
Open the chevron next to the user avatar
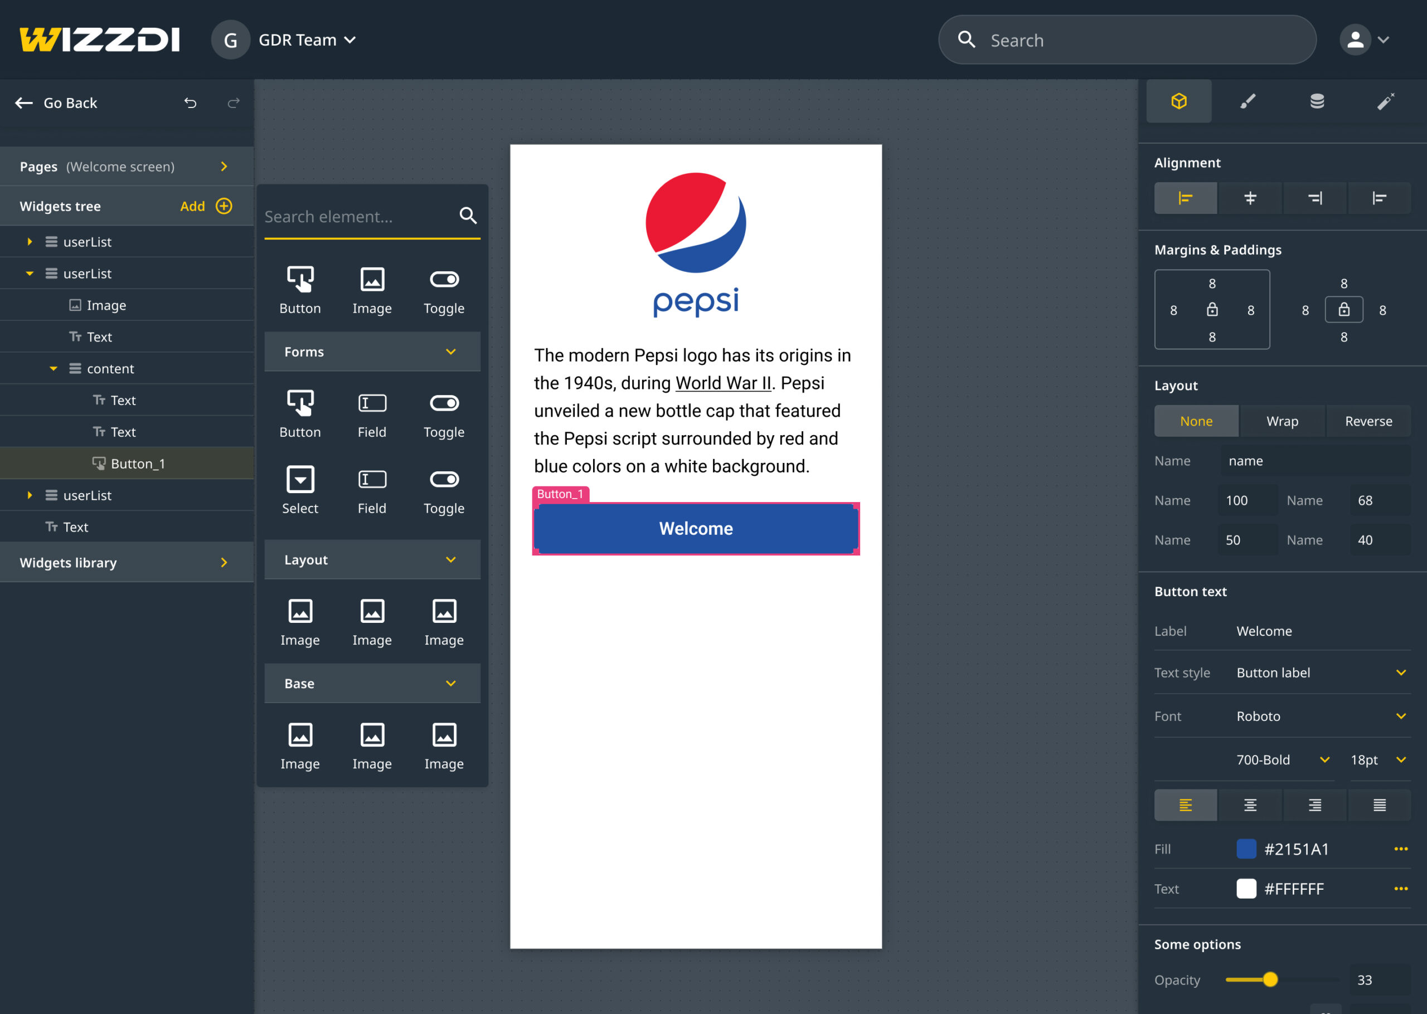[x=1384, y=40]
